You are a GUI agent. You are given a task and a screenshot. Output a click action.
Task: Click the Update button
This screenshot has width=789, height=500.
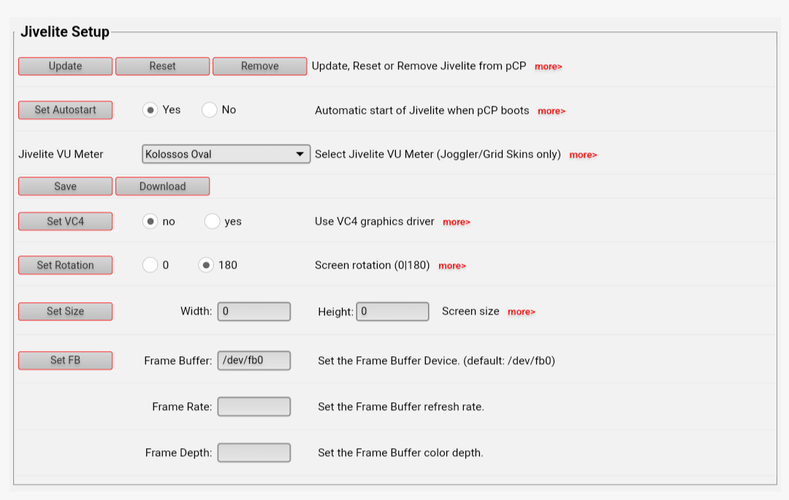66,66
